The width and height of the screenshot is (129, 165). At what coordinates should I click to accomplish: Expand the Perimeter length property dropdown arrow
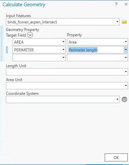(126, 50)
